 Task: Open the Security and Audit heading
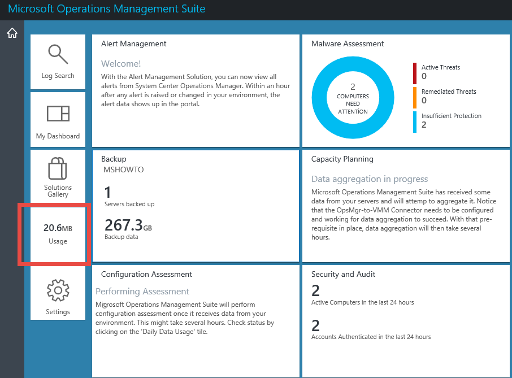(343, 274)
